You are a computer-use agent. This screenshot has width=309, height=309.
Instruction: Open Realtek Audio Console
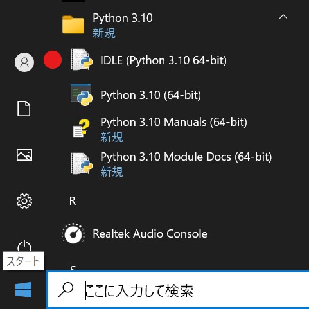(150, 234)
